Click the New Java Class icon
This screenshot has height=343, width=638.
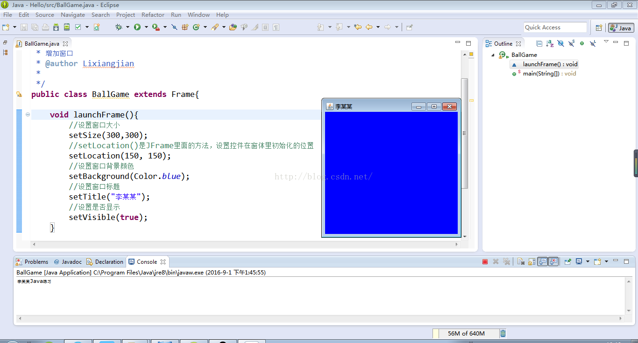(x=196, y=27)
